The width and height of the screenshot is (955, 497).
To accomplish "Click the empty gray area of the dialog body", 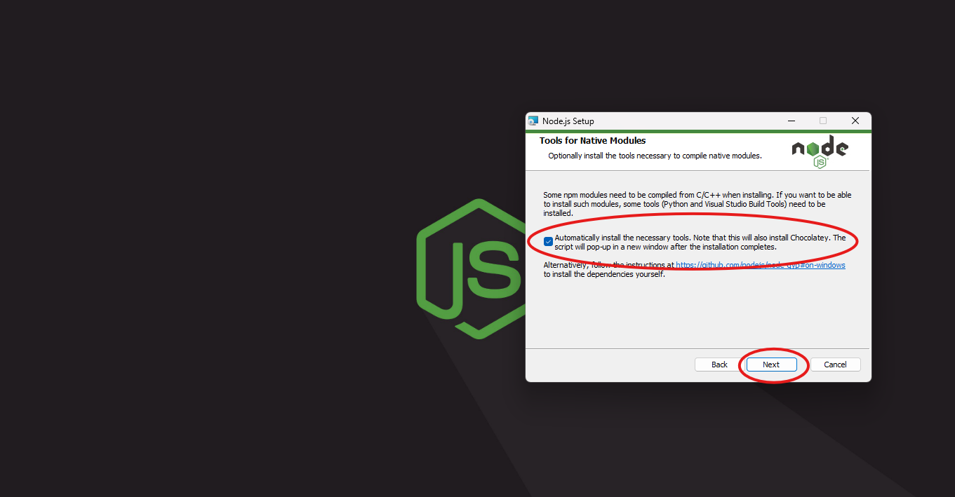I will tap(695, 315).
